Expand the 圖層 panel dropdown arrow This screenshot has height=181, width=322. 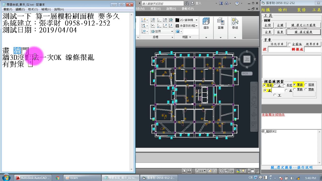coord(221,37)
